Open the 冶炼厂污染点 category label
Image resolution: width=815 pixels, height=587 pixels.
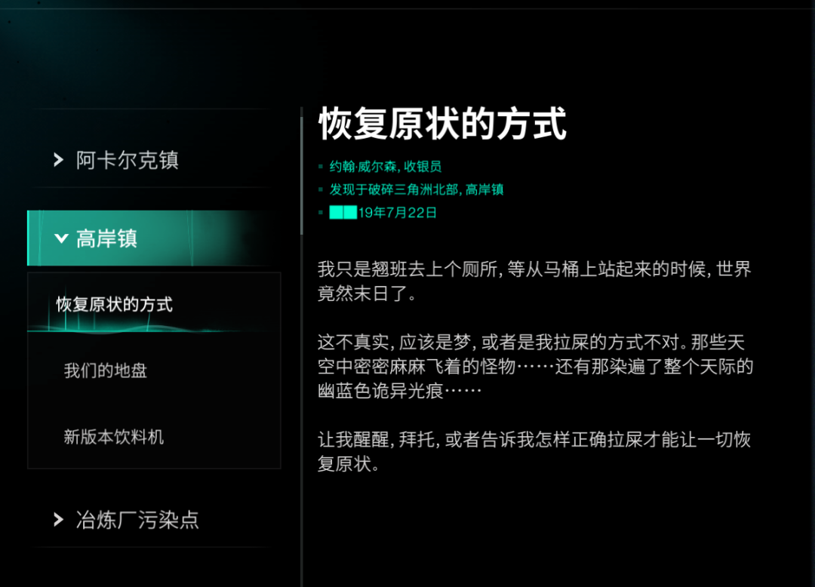pyautogui.click(x=137, y=519)
